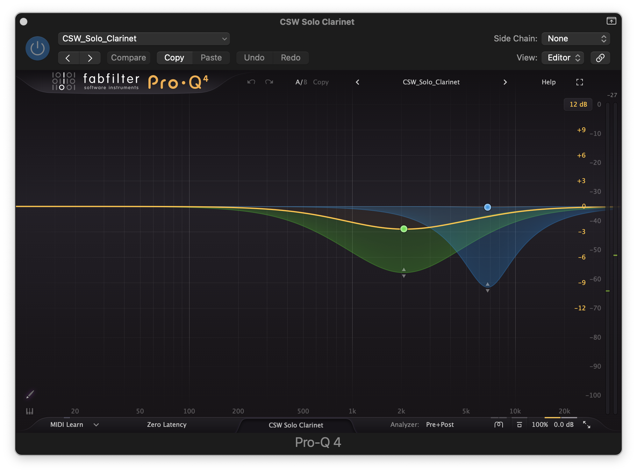Select the green EQ band node
Viewport: 637px width, 473px height.
[404, 229]
